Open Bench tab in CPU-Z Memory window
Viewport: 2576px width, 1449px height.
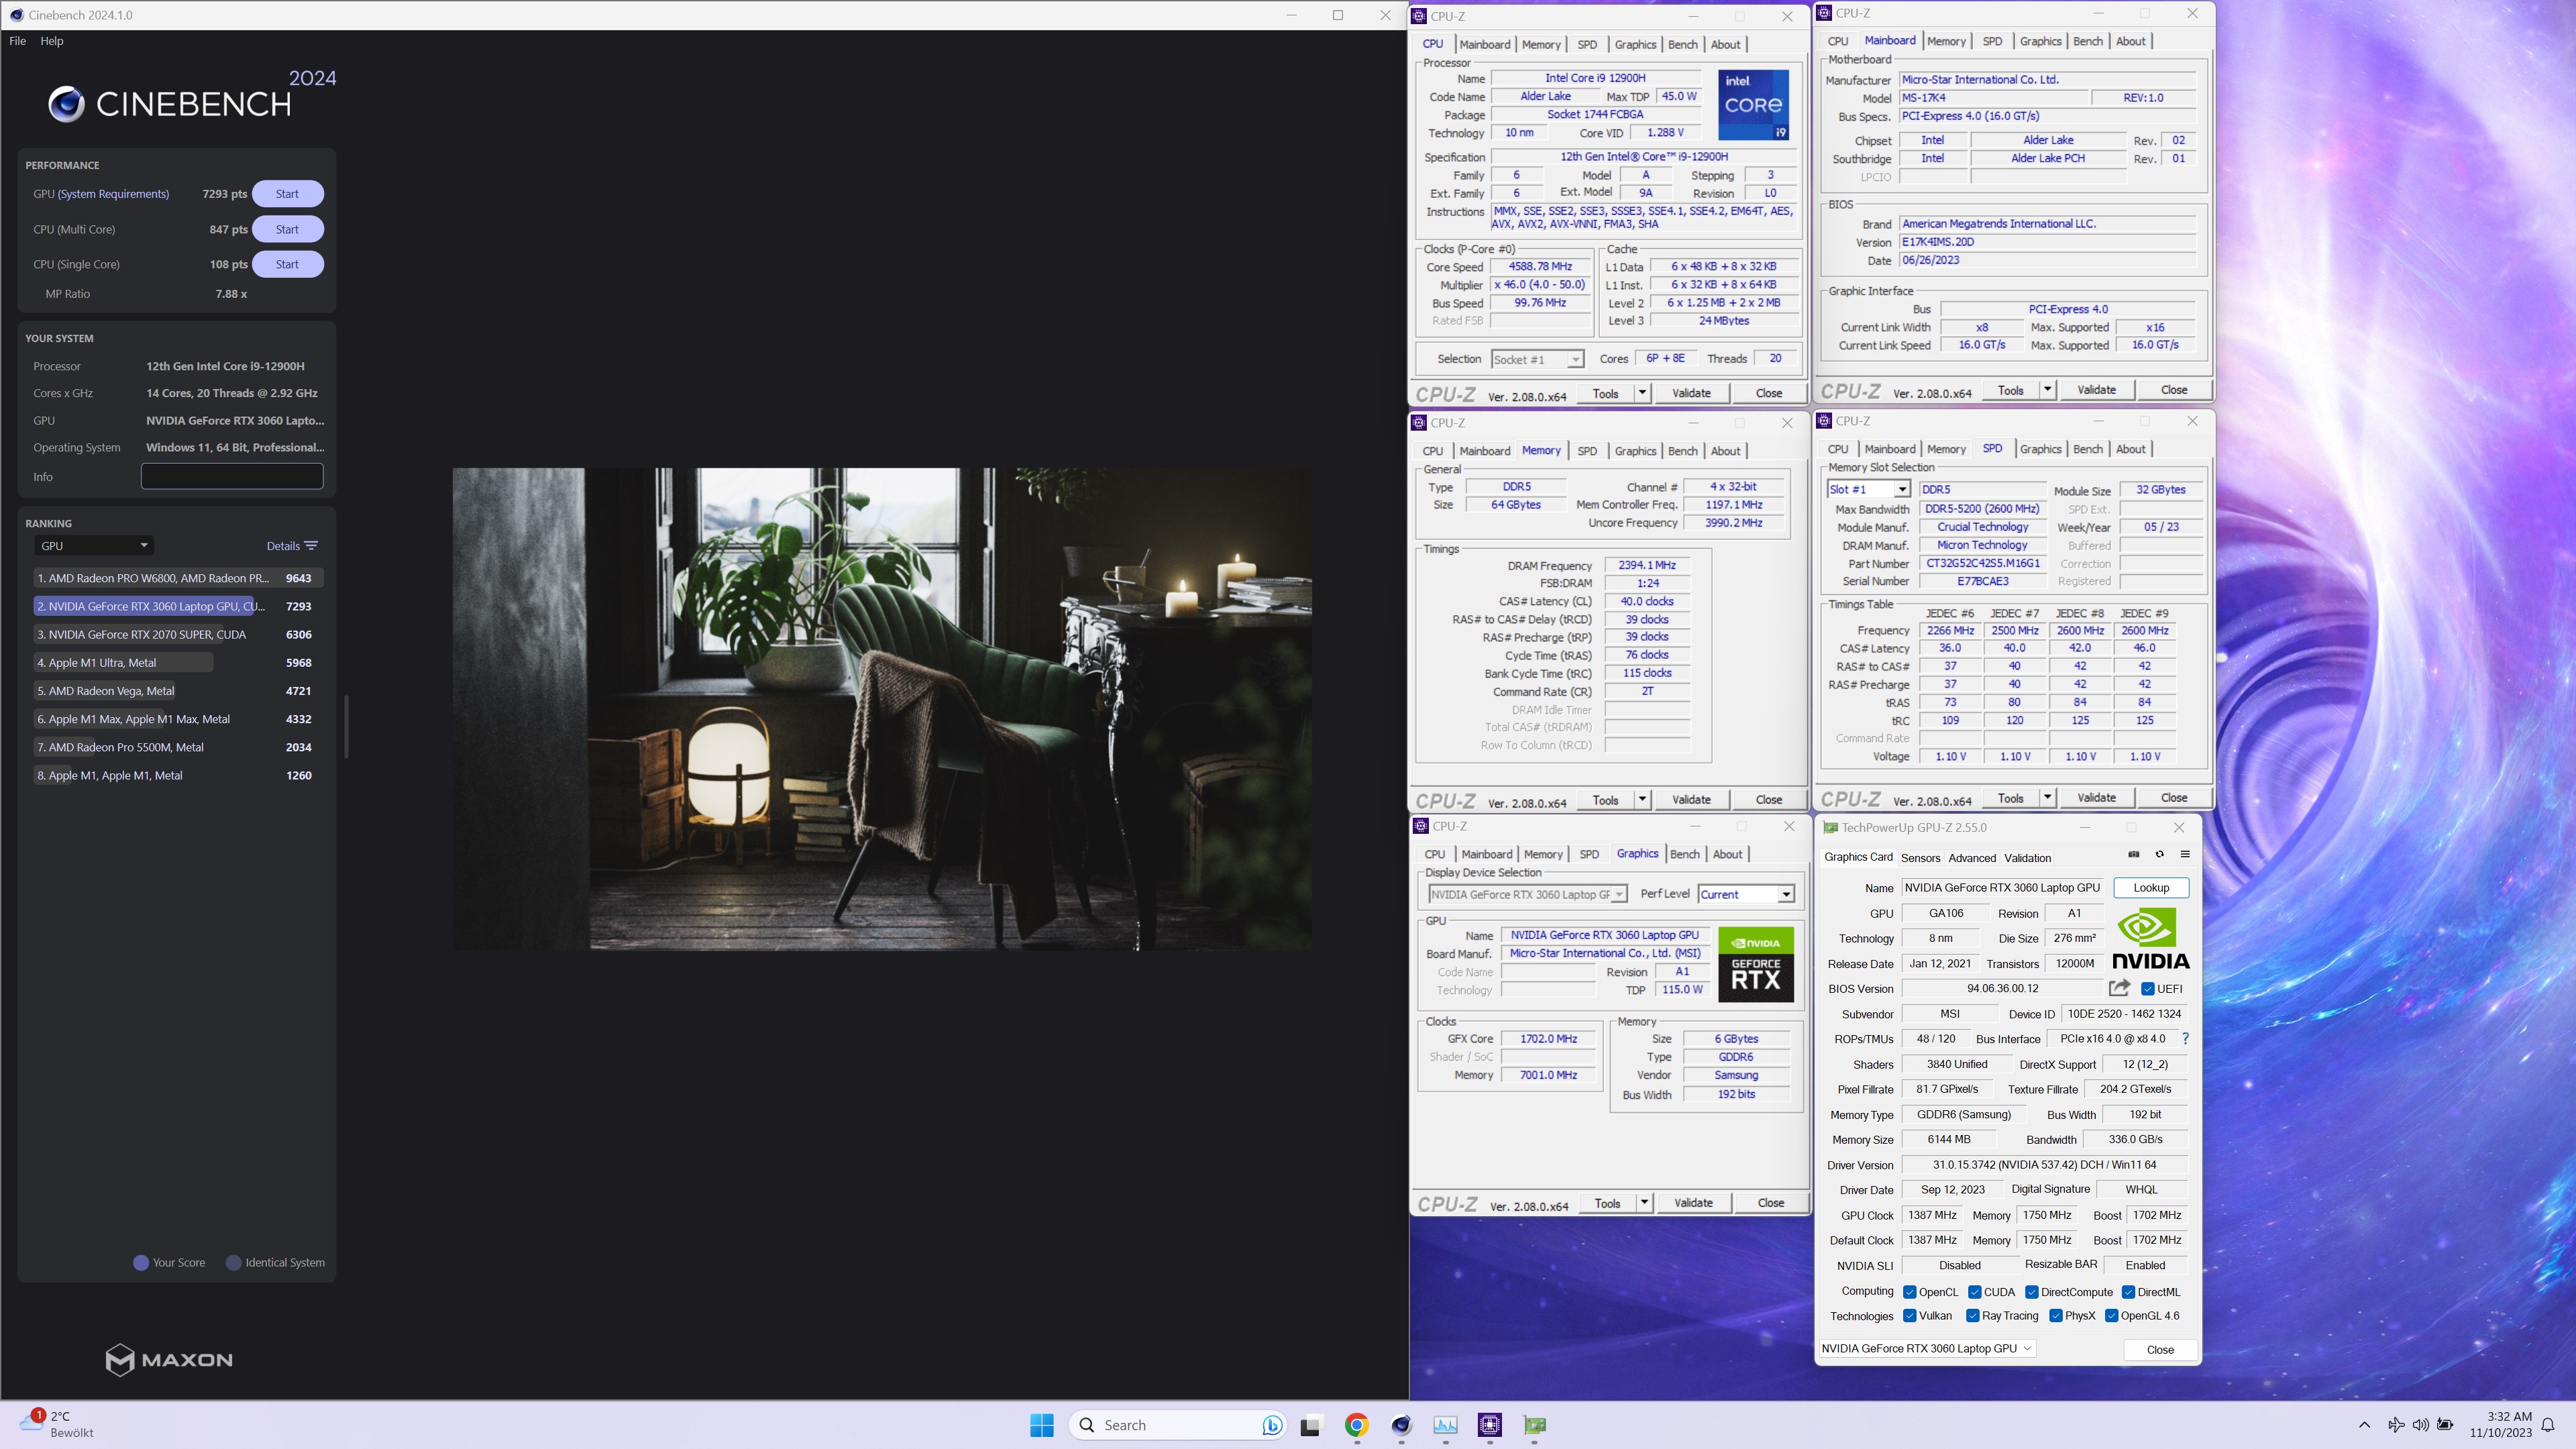(1682, 451)
